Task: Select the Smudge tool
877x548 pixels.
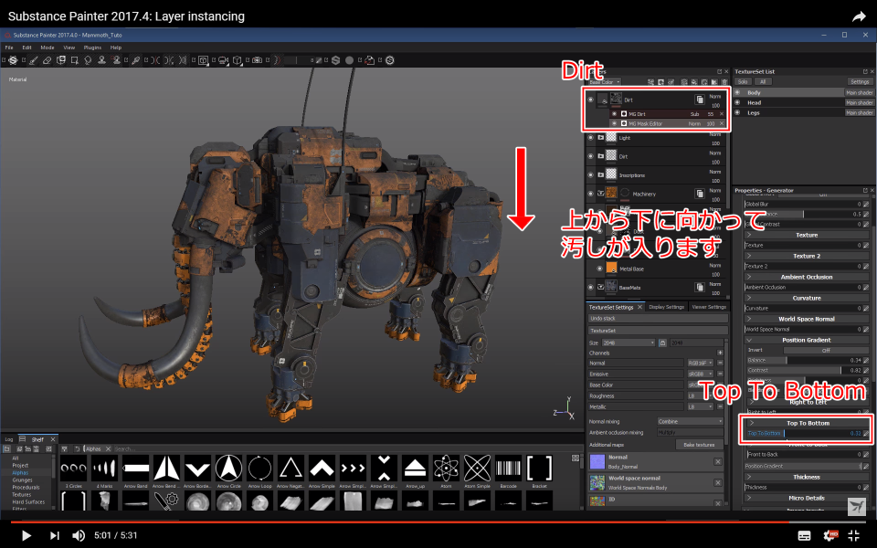Action: 88,60
